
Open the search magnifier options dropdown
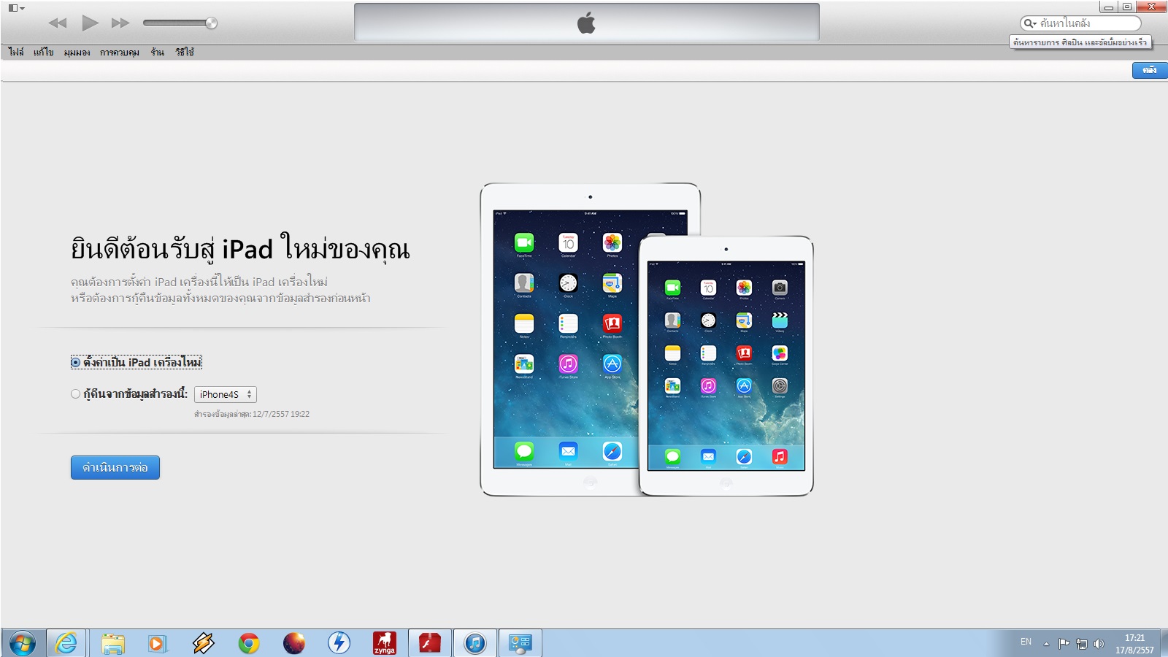[x=1030, y=23]
